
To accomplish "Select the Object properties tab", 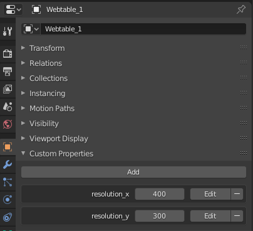I will [x=8, y=147].
